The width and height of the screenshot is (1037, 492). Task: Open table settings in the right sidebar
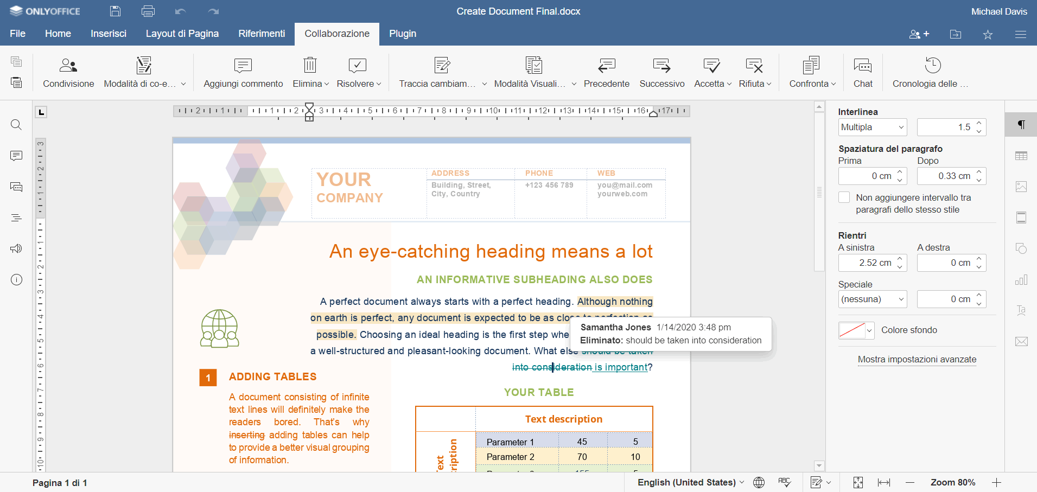pyautogui.click(x=1021, y=156)
